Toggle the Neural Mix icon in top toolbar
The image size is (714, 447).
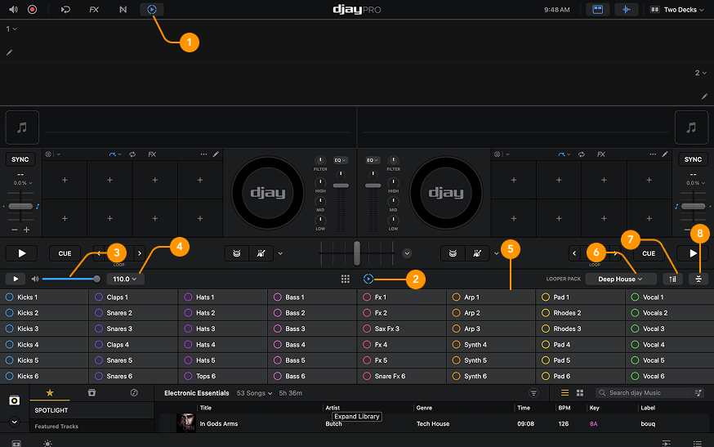(123, 9)
